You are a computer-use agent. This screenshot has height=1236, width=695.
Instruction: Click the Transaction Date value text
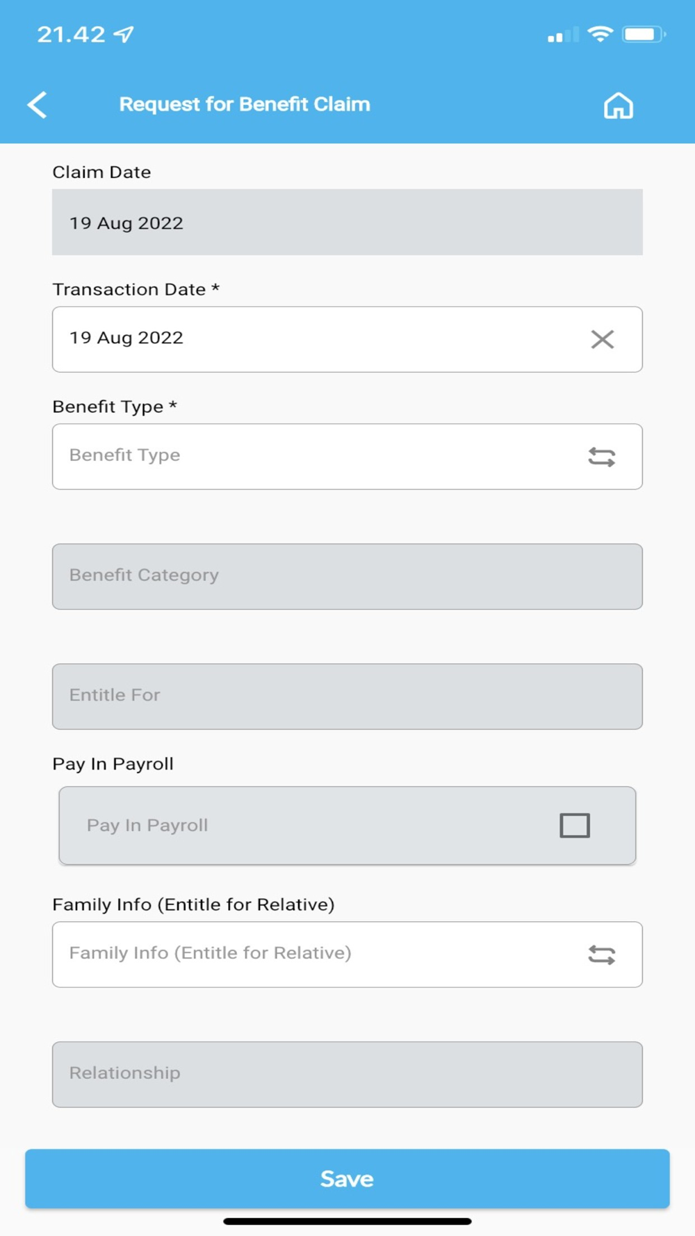pyautogui.click(x=126, y=338)
